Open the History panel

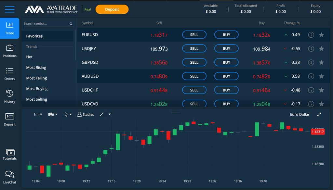[9, 96]
